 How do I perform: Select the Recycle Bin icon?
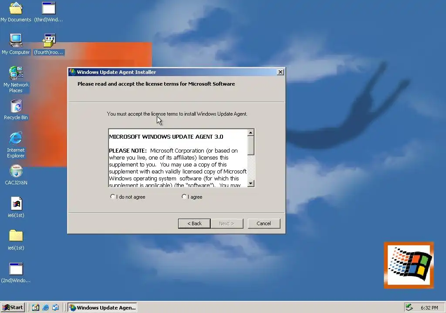click(16, 110)
